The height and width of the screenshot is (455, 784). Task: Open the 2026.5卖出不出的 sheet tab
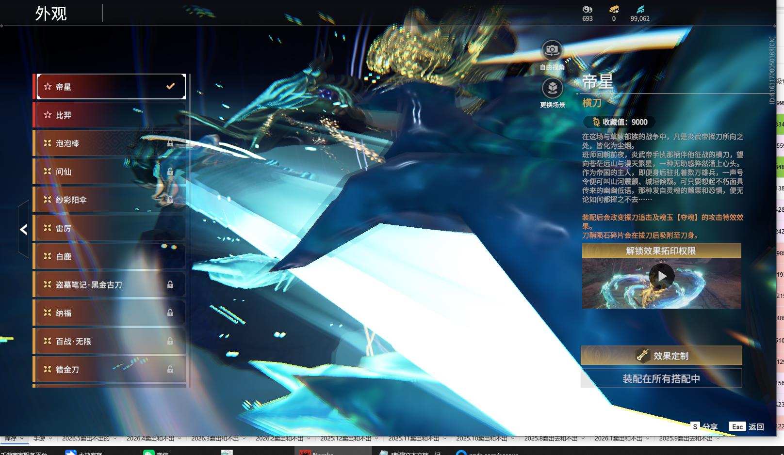coord(86,439)
